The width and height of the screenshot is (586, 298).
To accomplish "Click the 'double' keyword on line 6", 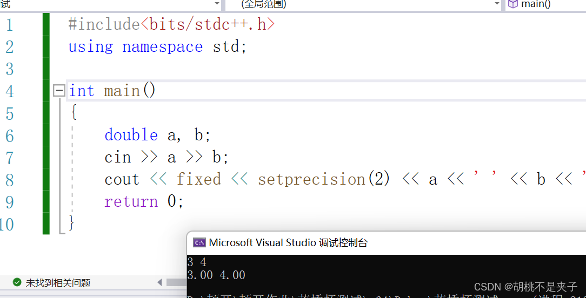I will 131,135.
